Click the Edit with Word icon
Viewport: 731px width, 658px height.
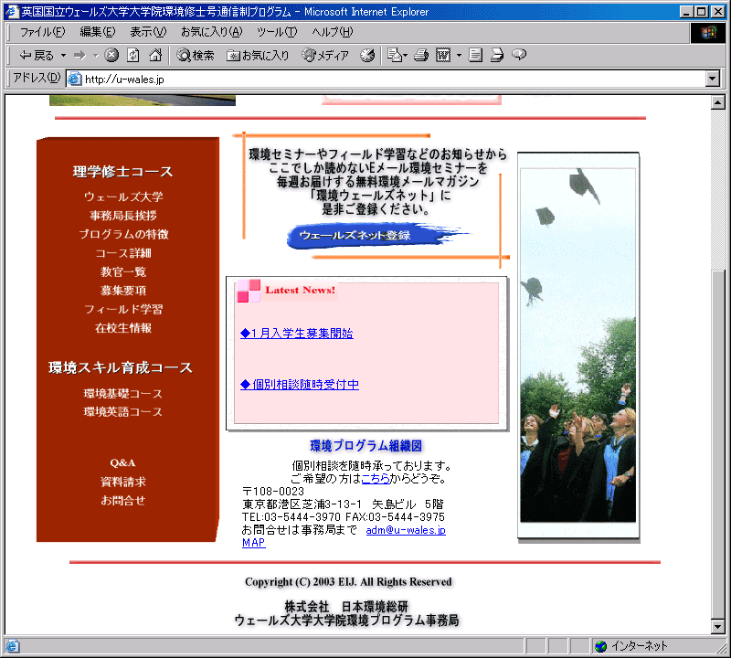443,55
